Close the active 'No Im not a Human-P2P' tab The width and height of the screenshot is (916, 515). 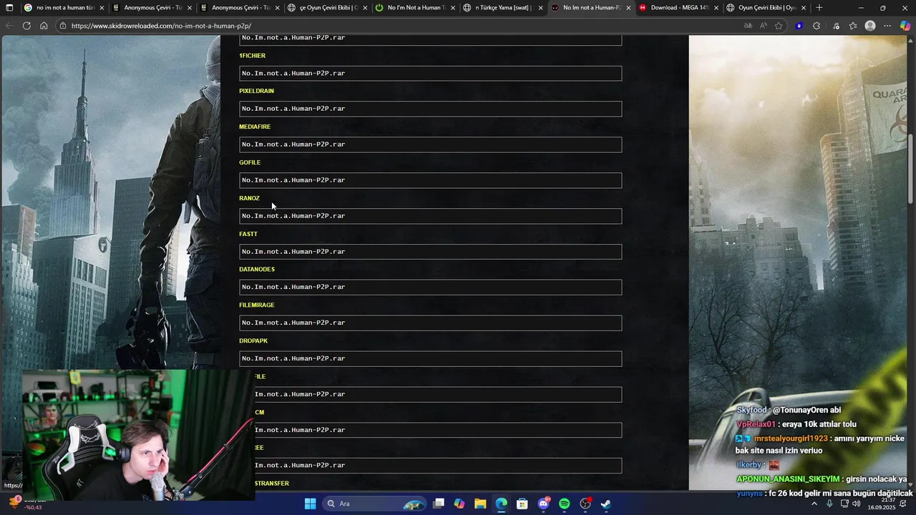coord(628,8)
